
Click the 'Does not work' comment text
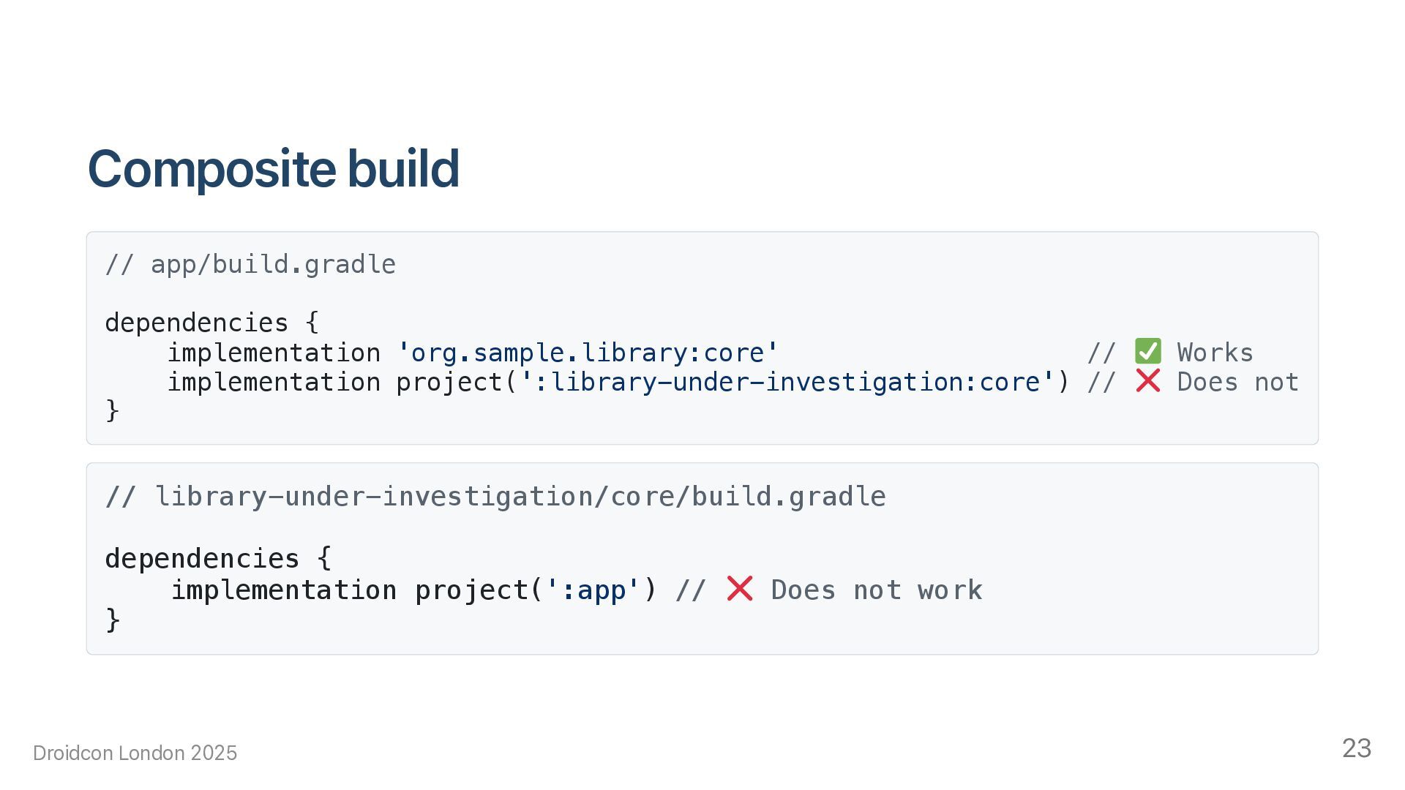click(x=876, y=590)
